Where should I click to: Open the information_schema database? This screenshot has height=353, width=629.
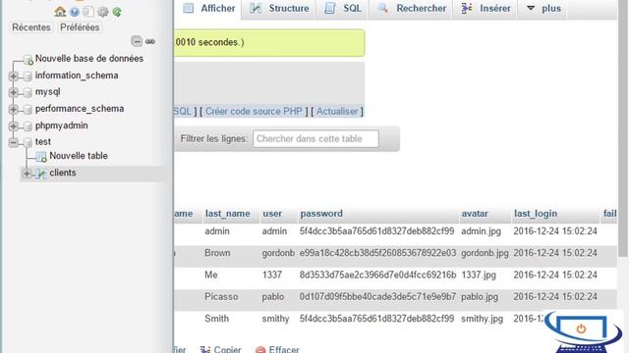[77, 76]
